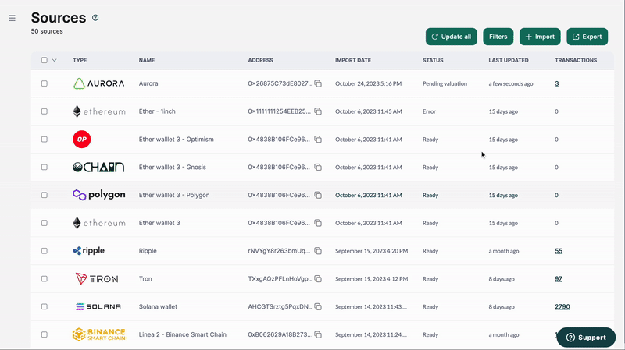Click the Optimism OP logo
The image size is (625, 350).
(x=82, y=140)
